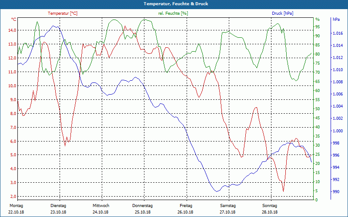Click the '9,0' temperature axis value
This screenshot has height=217, width=348.
click(13, 100)
